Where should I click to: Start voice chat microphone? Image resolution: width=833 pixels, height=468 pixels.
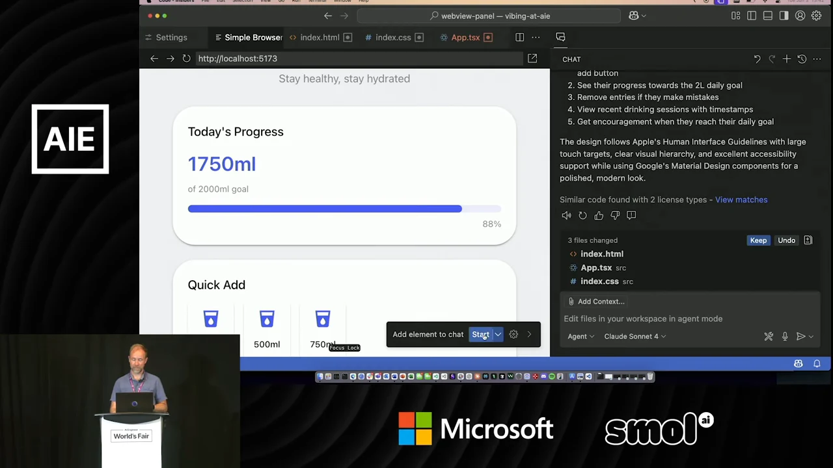click(x=785, y=336)
